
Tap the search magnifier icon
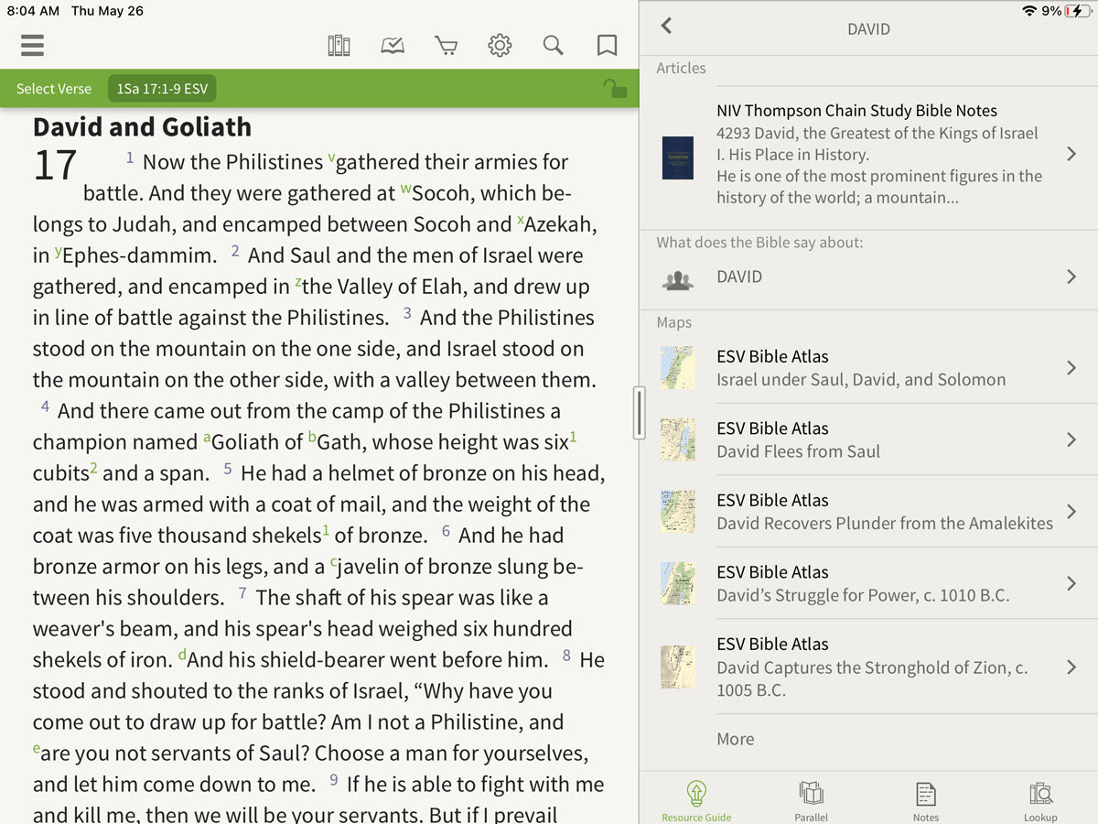(553, 45)
